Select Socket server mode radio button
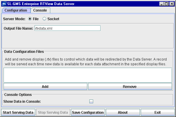 [44, 19]
